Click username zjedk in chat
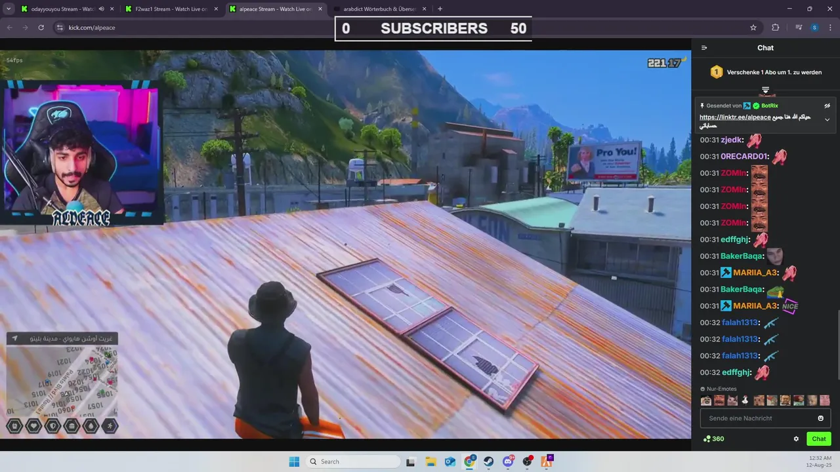 click(x=731, y=140)
